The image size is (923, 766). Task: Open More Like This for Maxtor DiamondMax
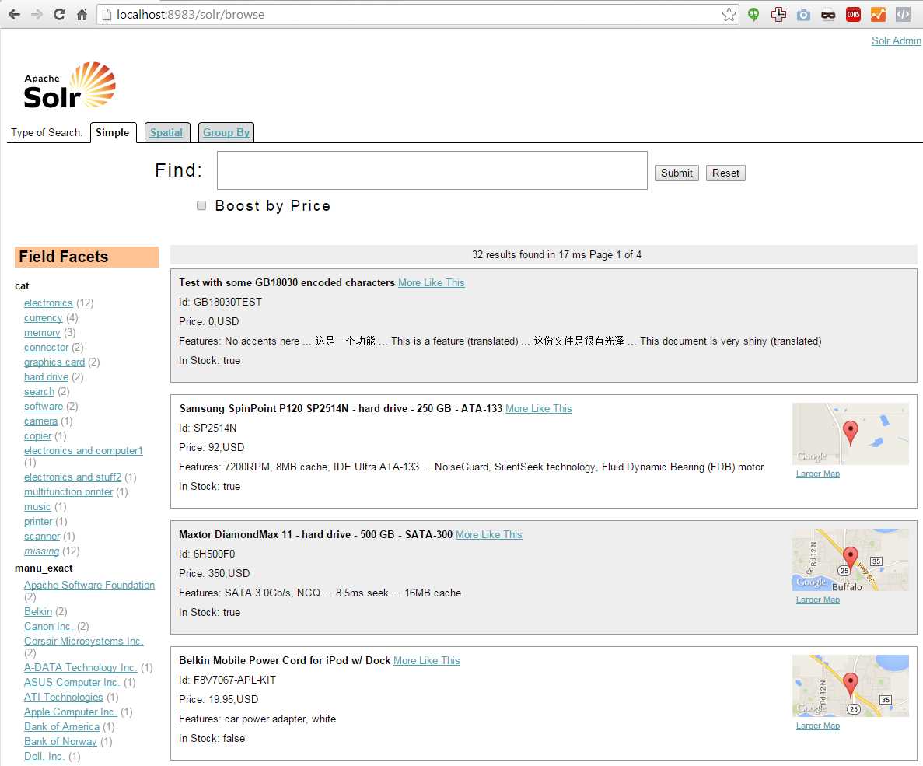click(x=488, y=534)
